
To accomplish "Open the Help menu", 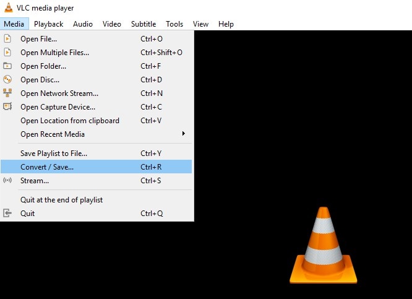I will [226, 24].
